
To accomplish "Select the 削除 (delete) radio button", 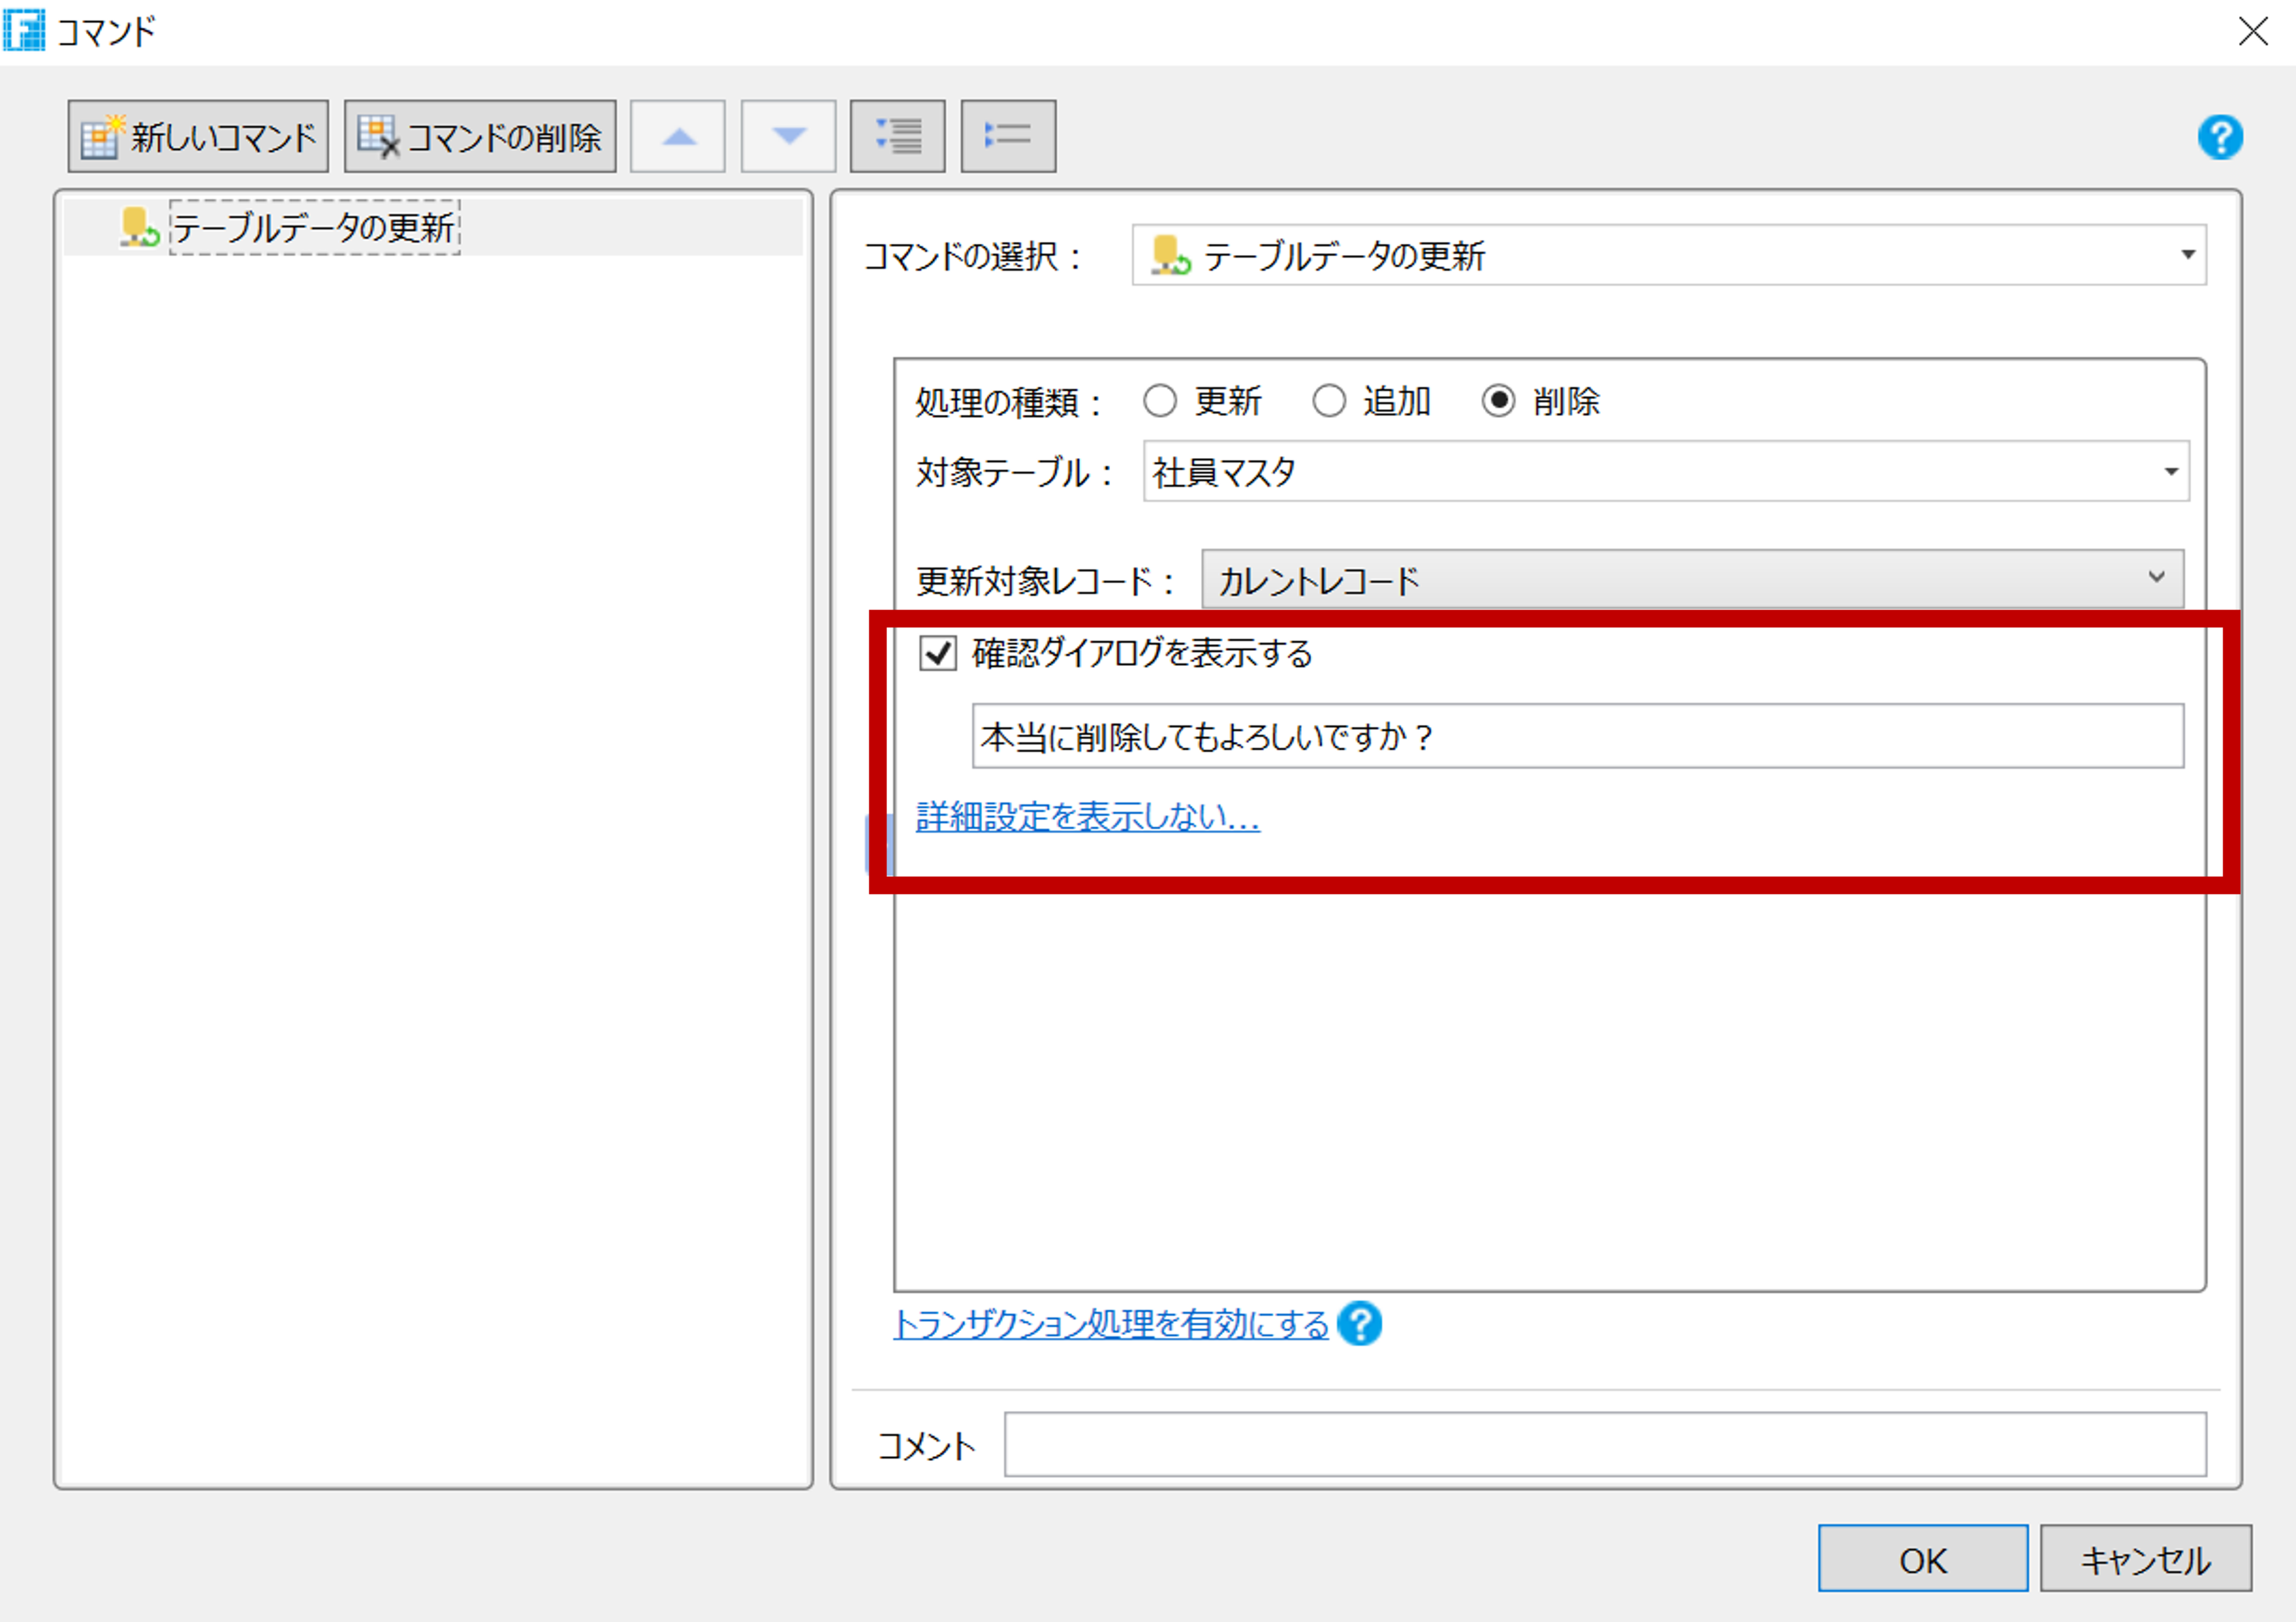I will (1498, 402).
